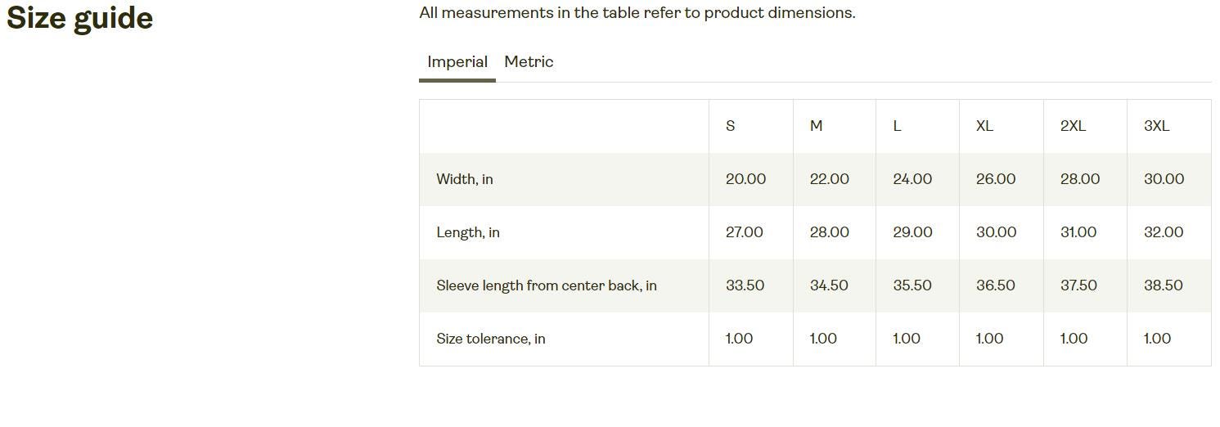Image resolution: width=1220 pixels, height=427 pixels.
Task: Select the L size column header
Action: coord(897,126)
